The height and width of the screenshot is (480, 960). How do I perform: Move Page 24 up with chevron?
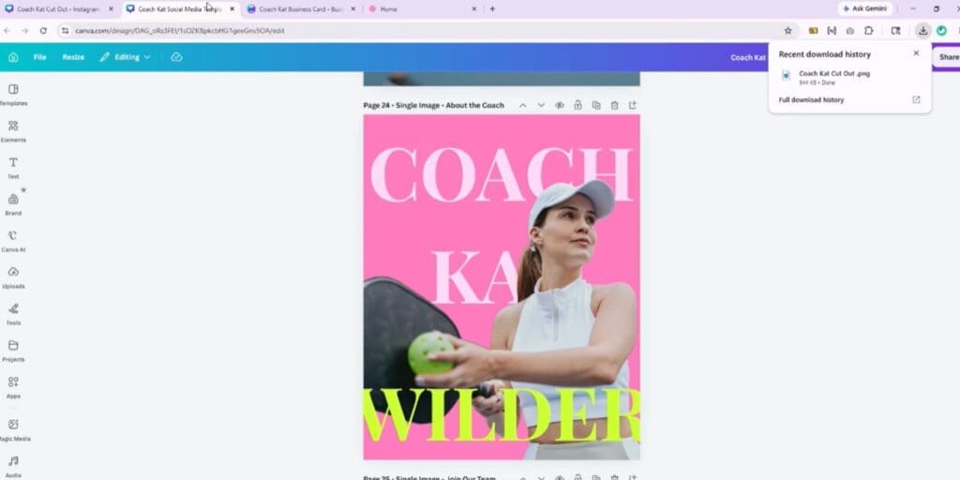[x=523, y=105]
